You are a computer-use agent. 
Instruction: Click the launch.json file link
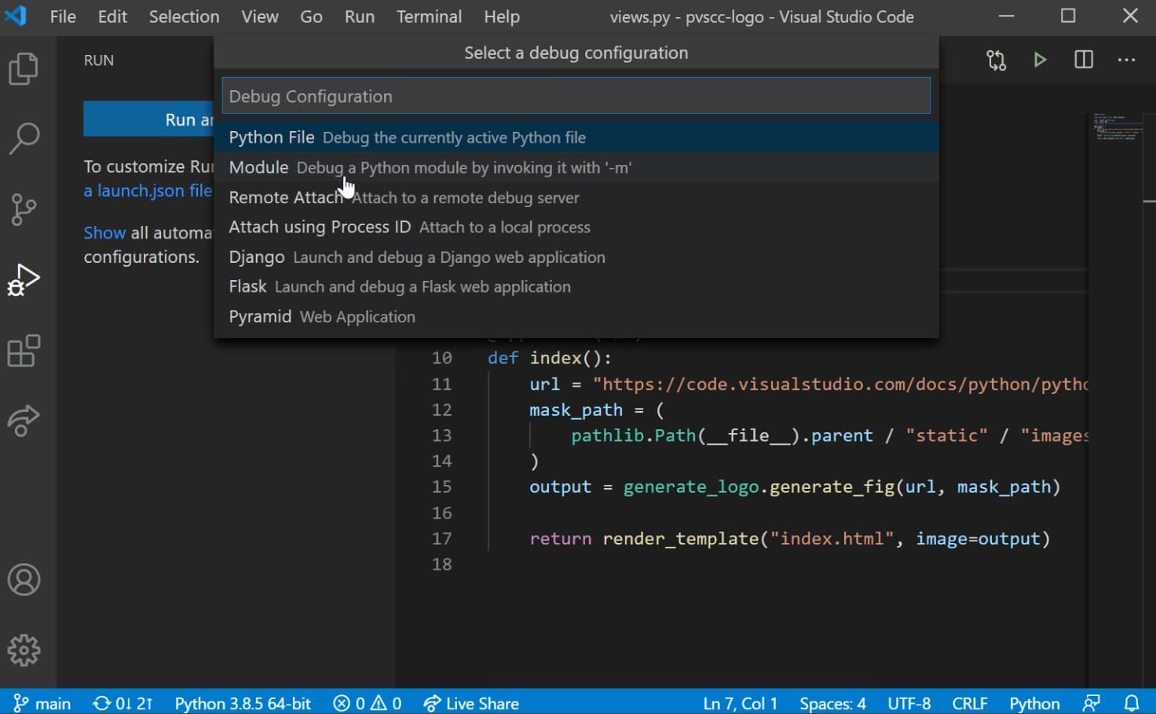(148, 191)
